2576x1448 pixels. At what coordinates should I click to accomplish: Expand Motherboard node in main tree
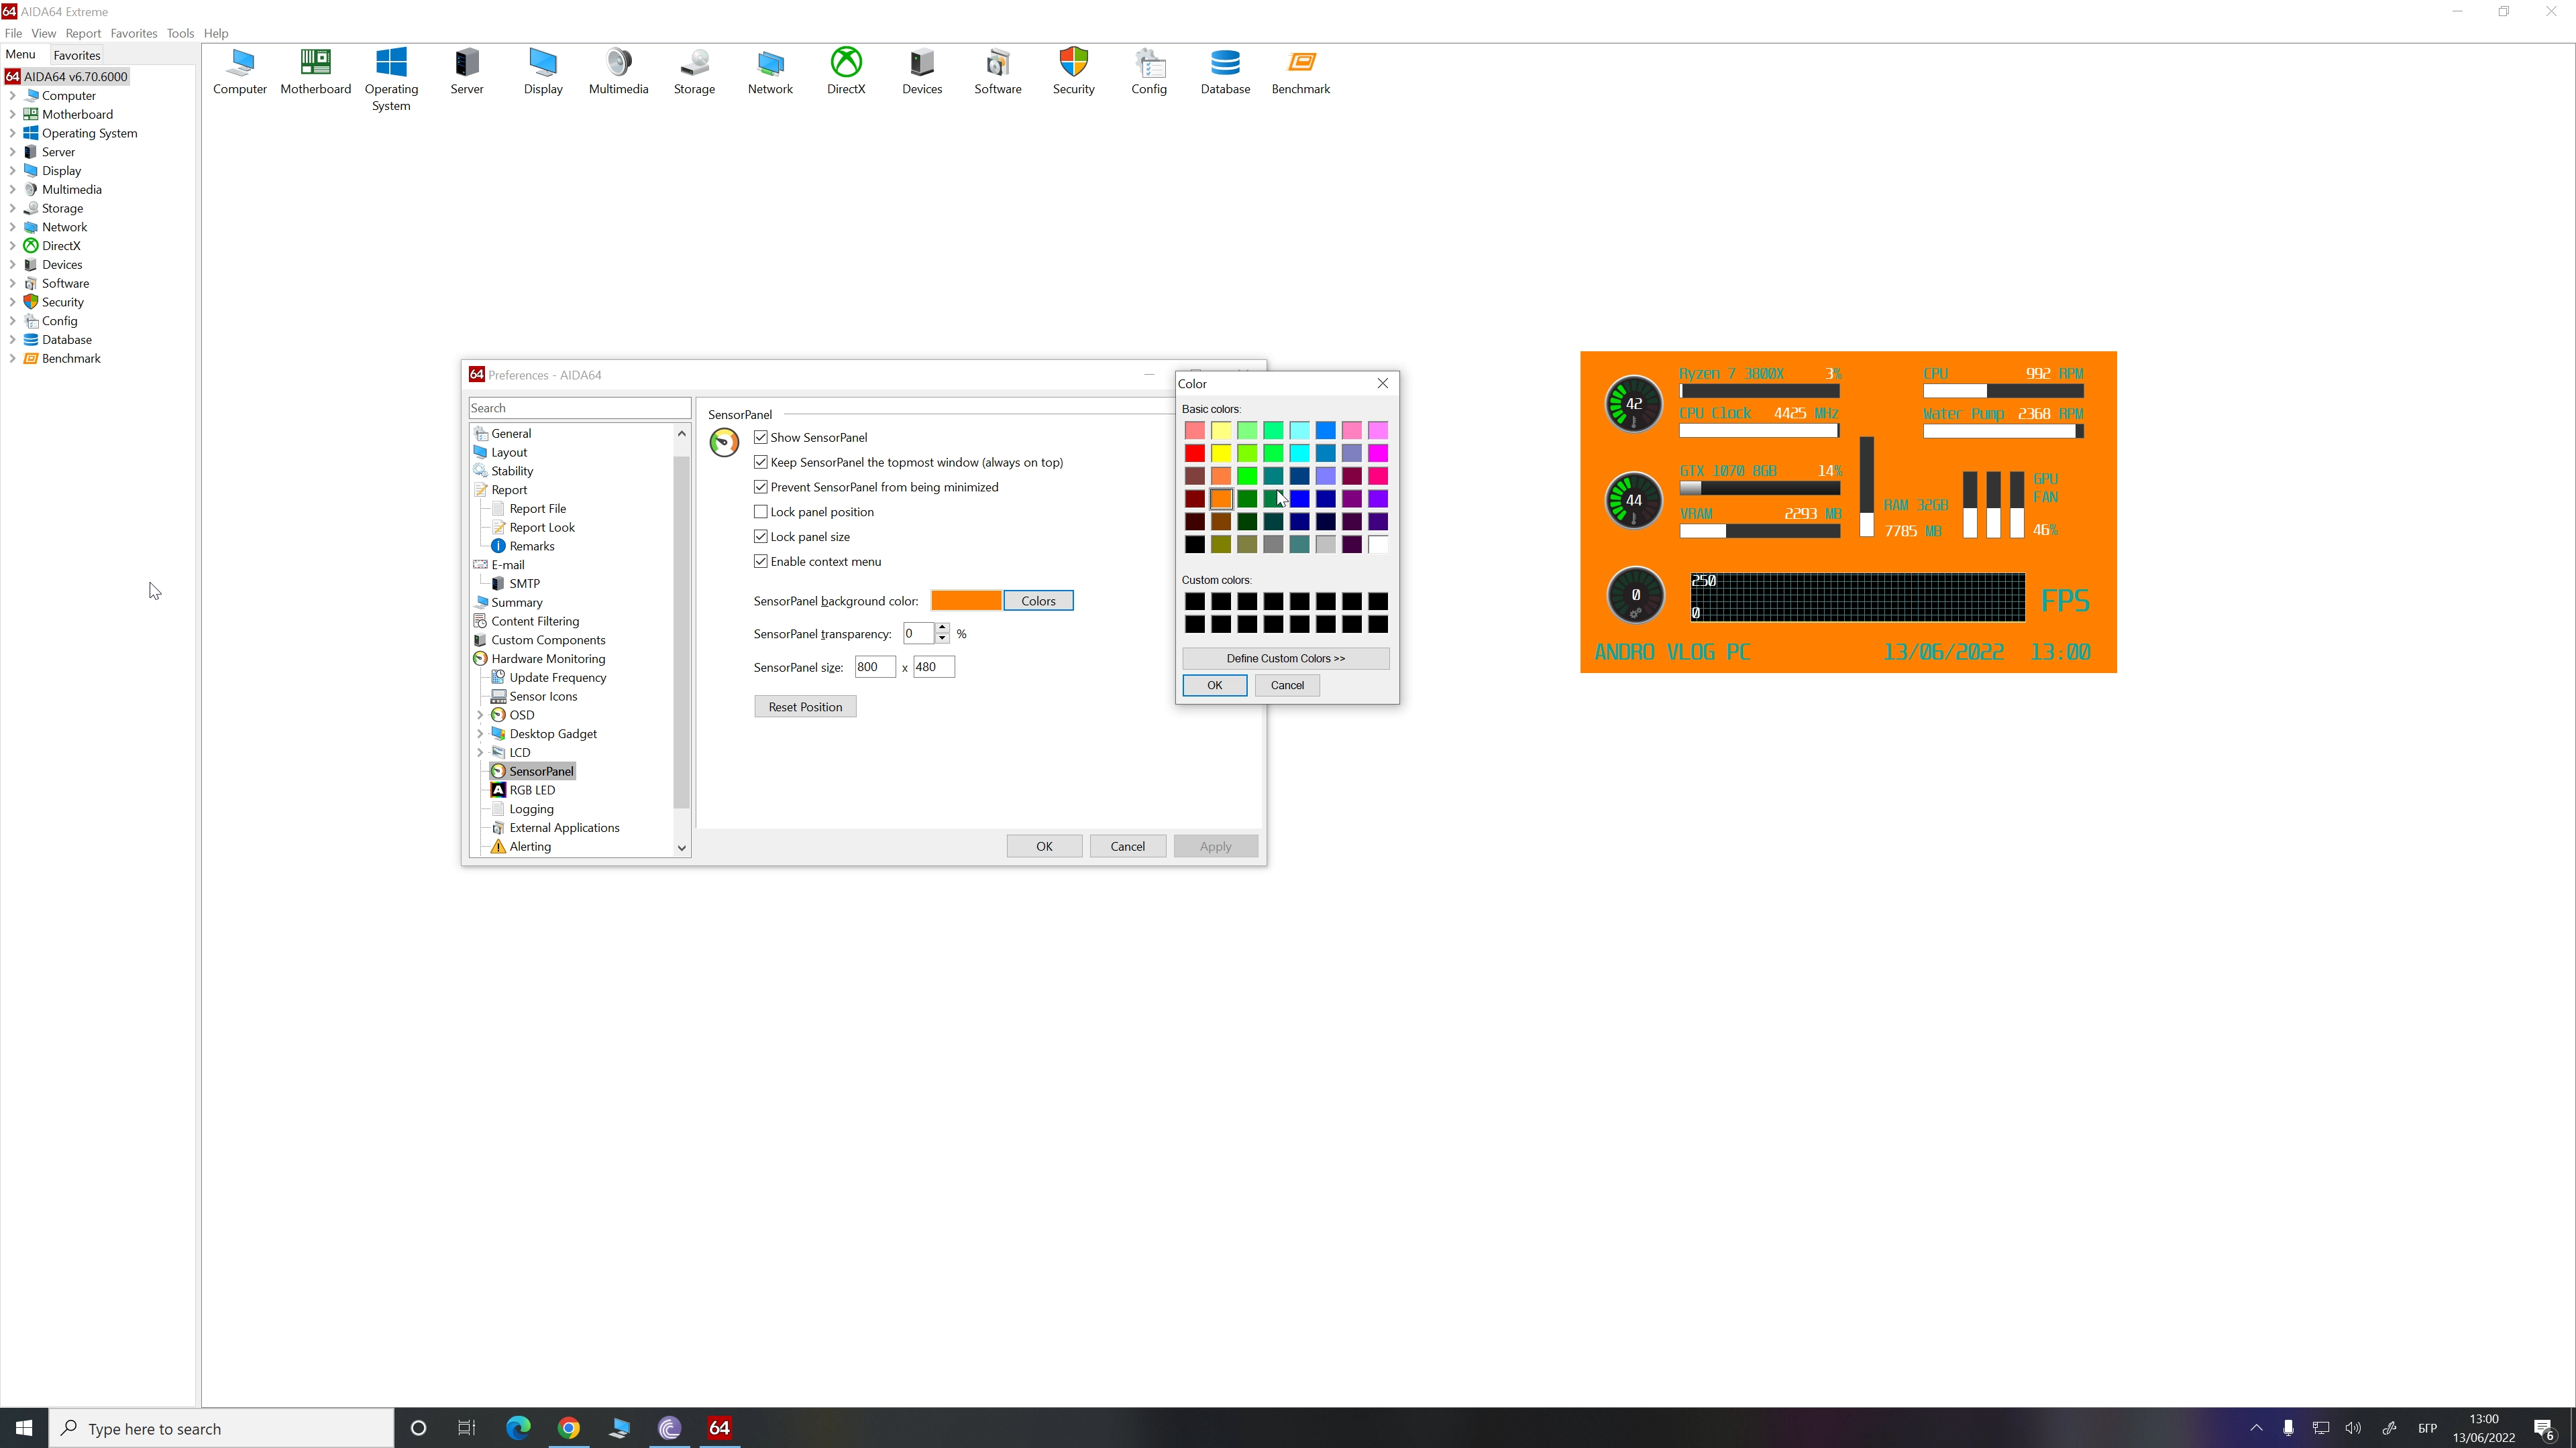pos(12,115)
